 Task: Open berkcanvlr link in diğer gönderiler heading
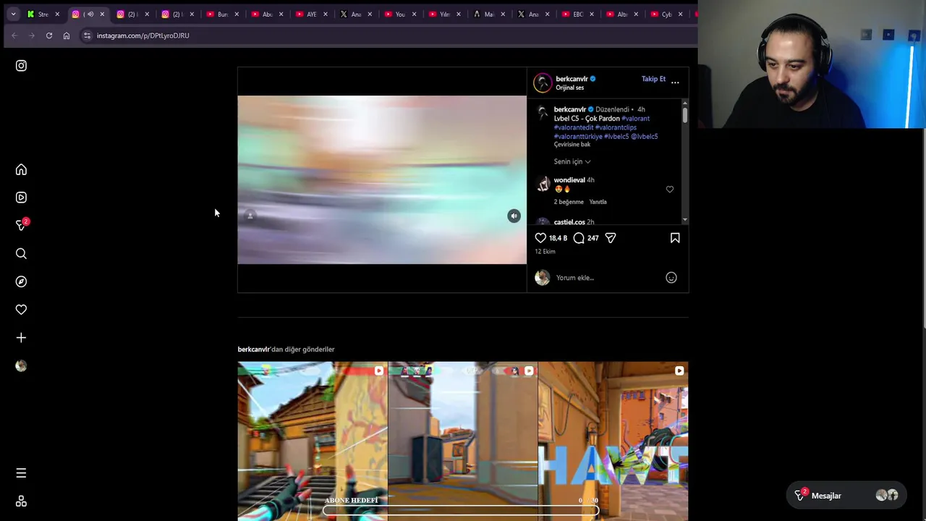[253, 350]
